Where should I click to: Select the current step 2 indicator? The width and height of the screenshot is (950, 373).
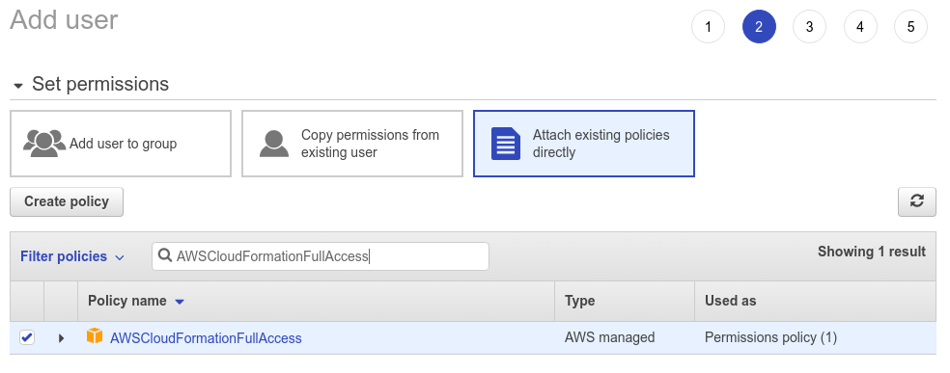coord(759,27)
